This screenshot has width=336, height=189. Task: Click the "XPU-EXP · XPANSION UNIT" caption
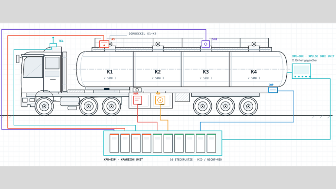point(123,160)
